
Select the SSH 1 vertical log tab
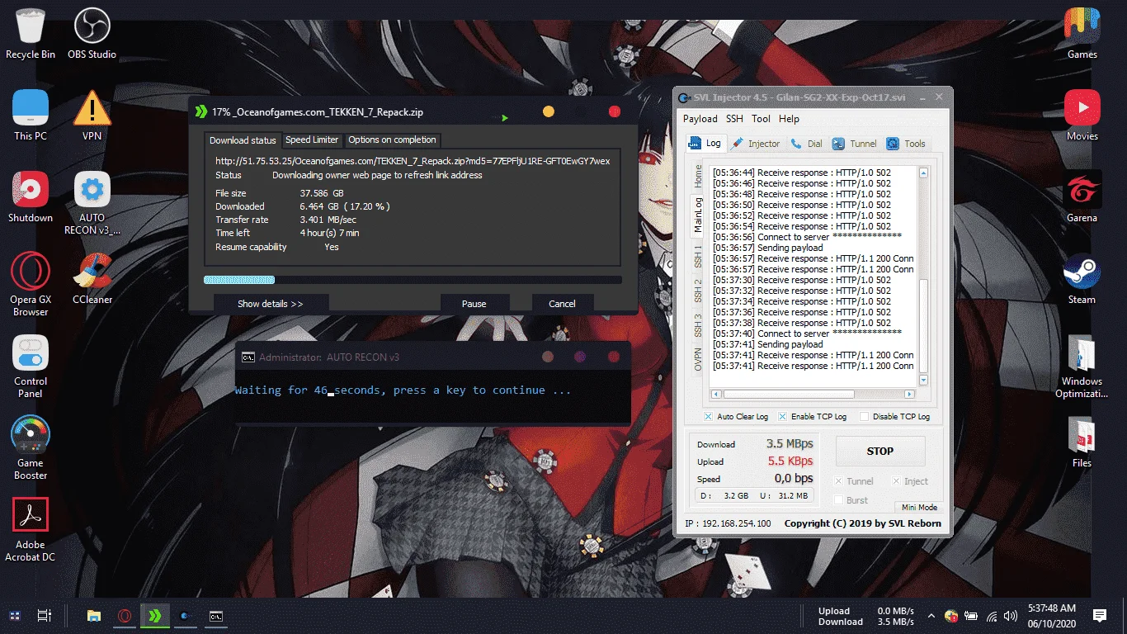(x=698, y=257)
